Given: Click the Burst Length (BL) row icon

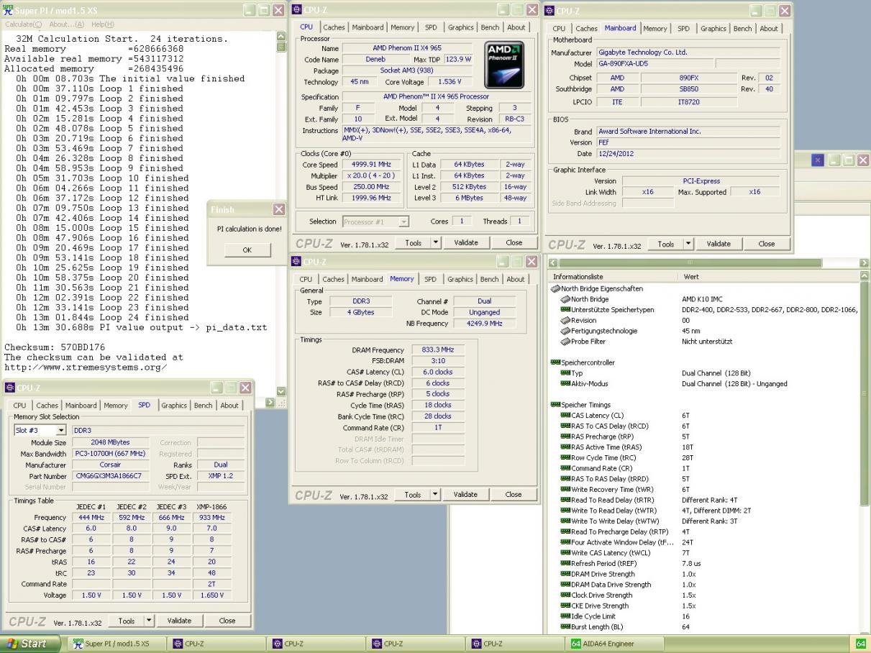Looking at the screenshot, I should tap(565, 627).
